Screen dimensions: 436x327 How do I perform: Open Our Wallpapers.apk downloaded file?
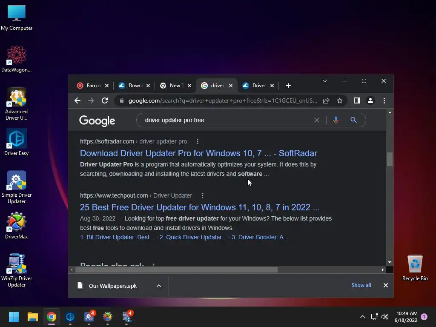(x=112, y=286)
